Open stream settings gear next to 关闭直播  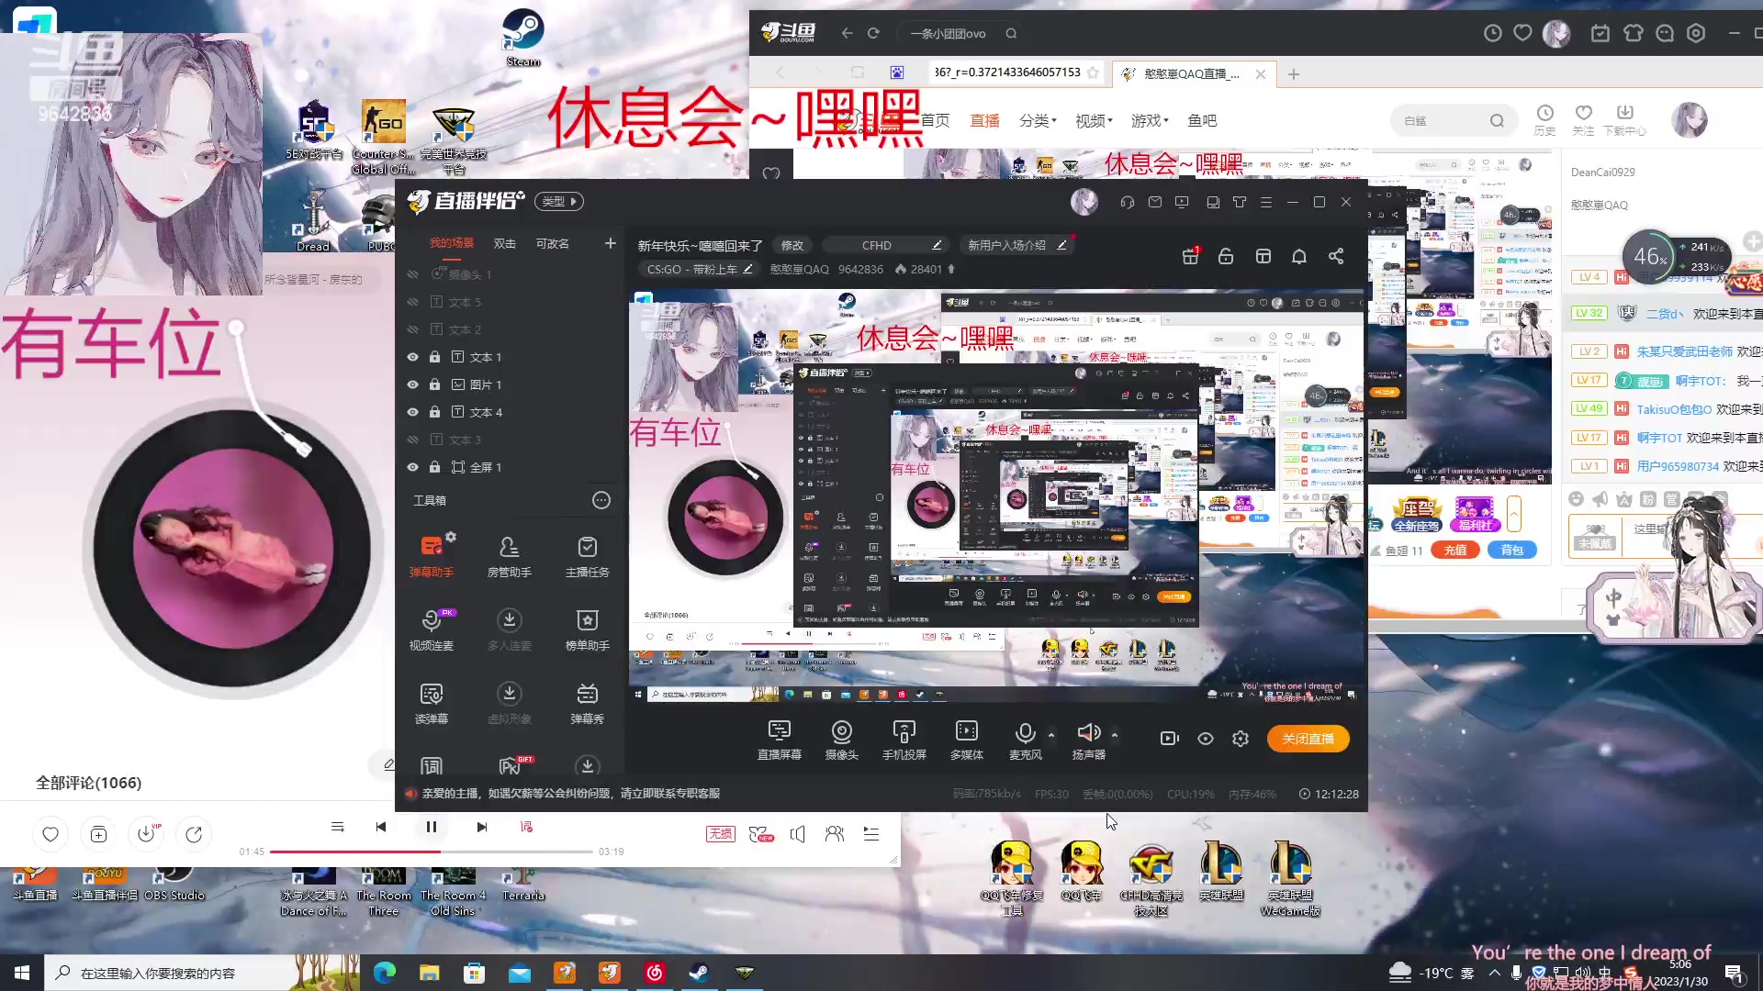pyautogui.click(x=1241, y=739)
